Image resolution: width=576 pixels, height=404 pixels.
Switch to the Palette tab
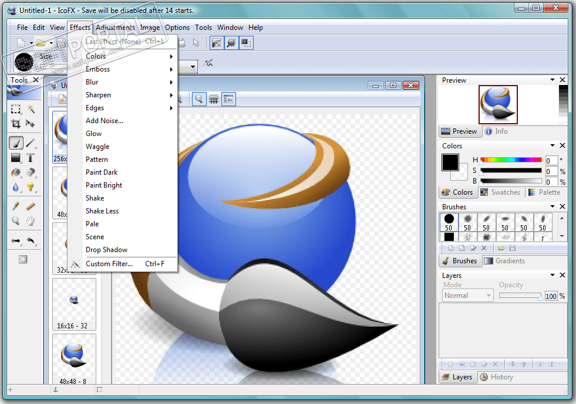pos(544,192)
